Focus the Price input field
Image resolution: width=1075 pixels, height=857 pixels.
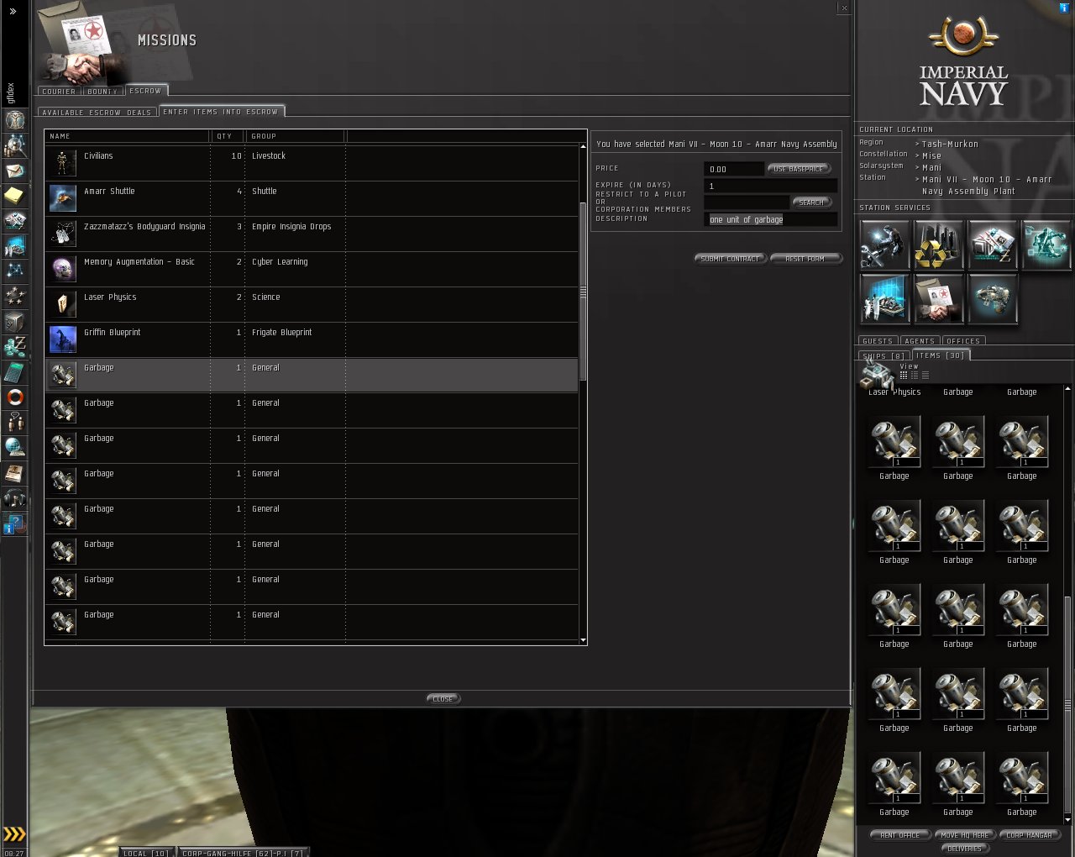pyautogui.click(x=734, y=169)
